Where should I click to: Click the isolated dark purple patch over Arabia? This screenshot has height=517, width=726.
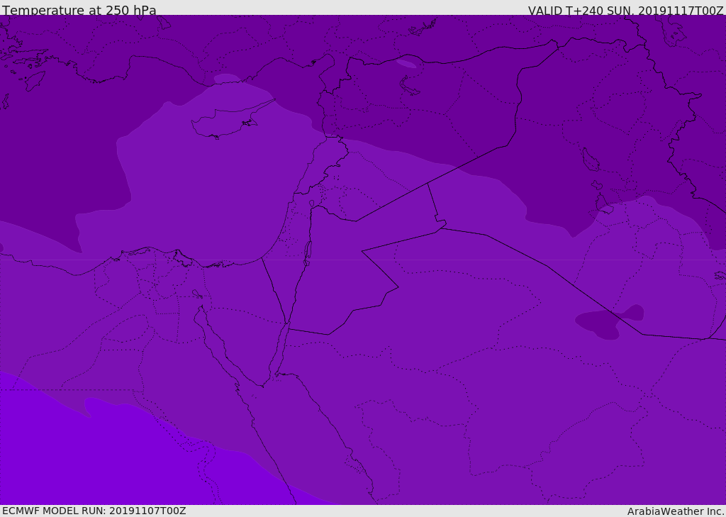(x=608, y=322)
